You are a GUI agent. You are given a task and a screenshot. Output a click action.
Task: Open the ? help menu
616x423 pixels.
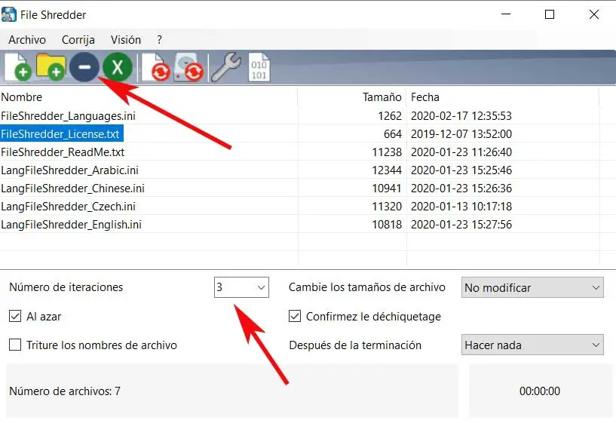pos(159,40)
